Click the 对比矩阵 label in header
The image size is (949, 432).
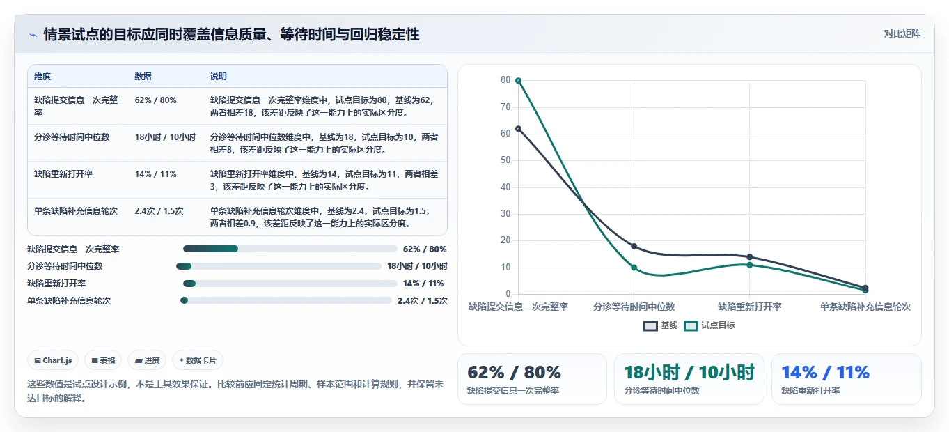[902, 34]
